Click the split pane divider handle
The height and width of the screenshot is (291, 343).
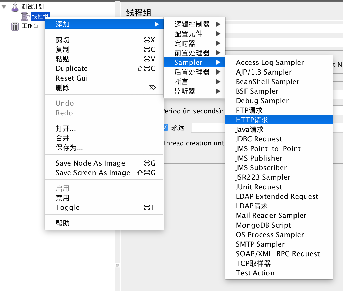click(x=117, y=265)
